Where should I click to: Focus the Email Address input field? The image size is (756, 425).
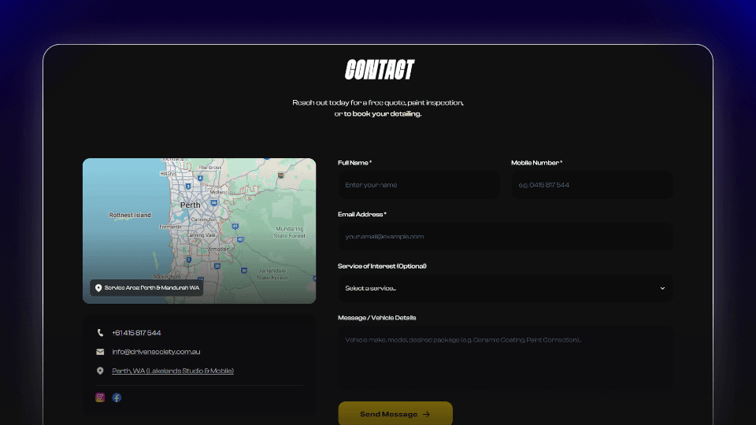pos(506,237)
